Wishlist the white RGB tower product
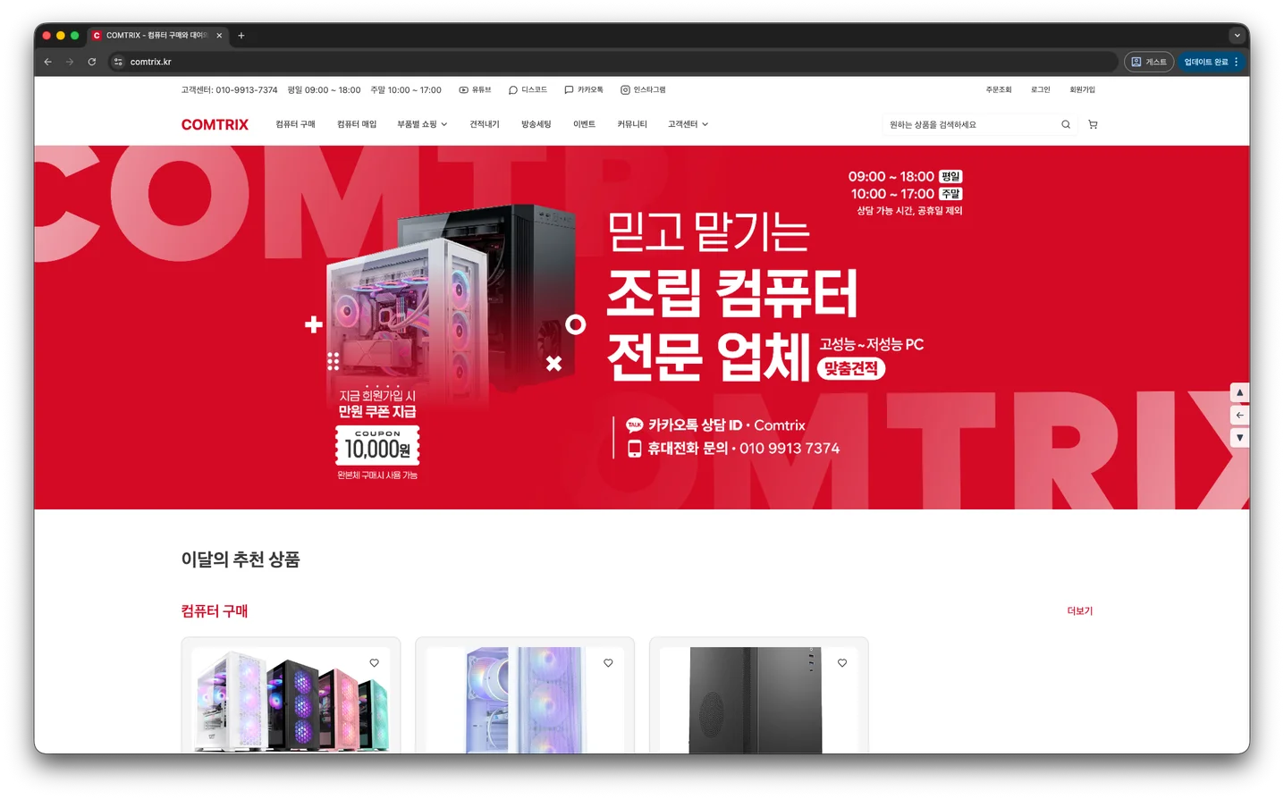 coord(608,663)
